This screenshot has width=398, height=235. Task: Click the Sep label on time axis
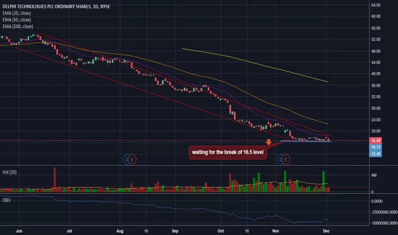[175, 231]
